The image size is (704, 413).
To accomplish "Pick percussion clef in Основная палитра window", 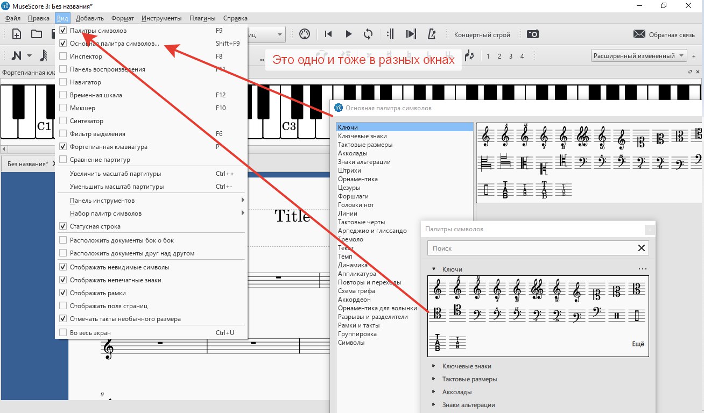I will click(486, 189).
